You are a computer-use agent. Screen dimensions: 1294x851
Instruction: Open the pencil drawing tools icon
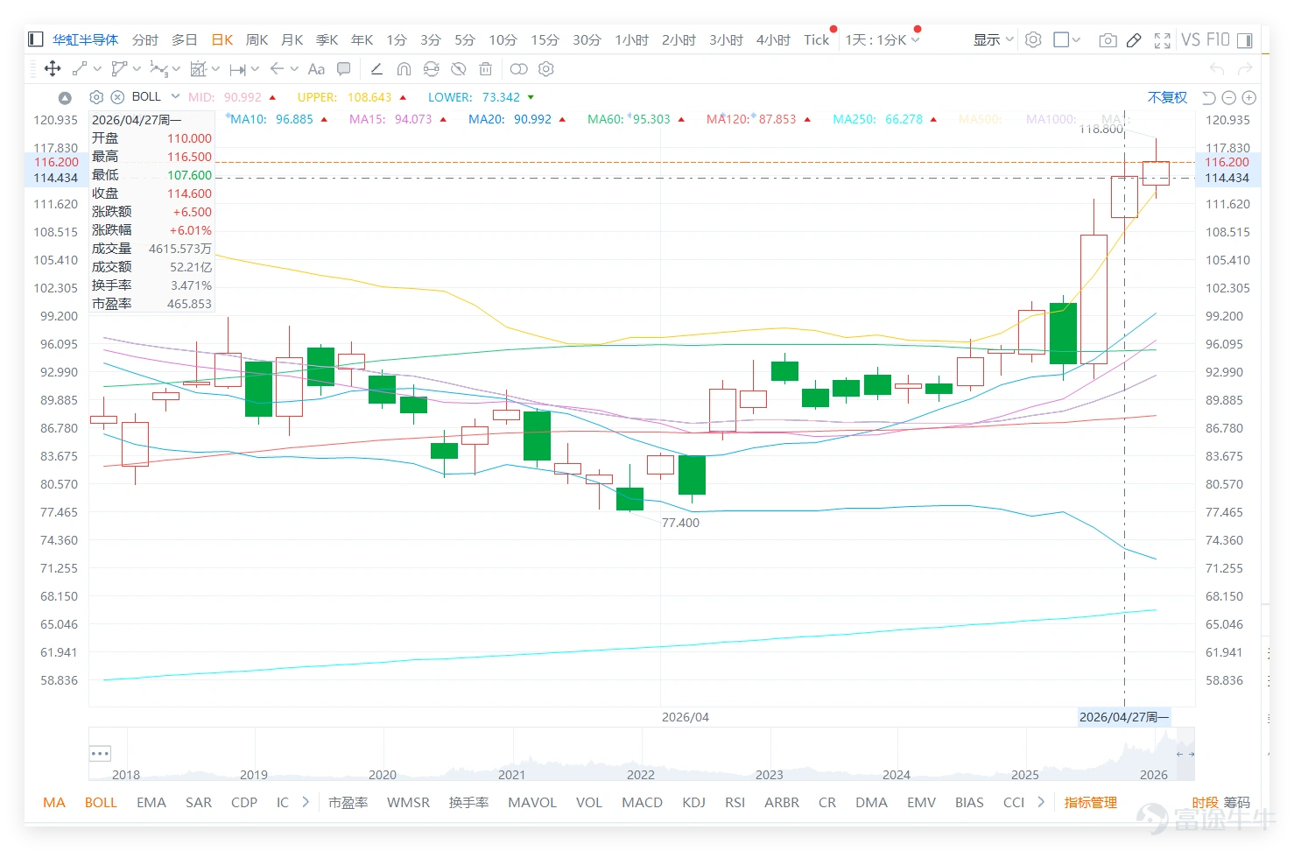tap(1134, 40)
